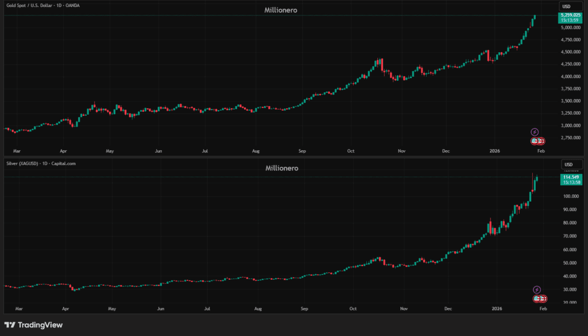Click the TradingView logo
This screenshot has width=588, height=336.
click(x=34, y=325)
